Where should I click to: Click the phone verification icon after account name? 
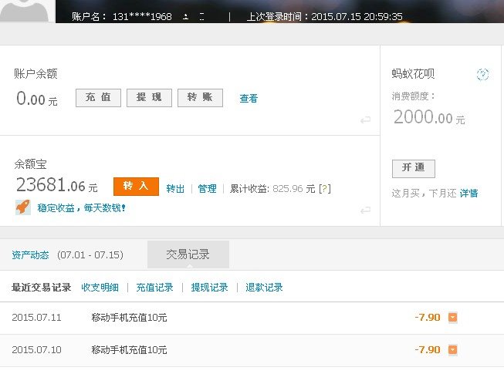[185, 17]
